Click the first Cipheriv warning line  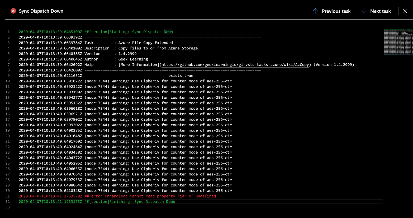point(125,81)
